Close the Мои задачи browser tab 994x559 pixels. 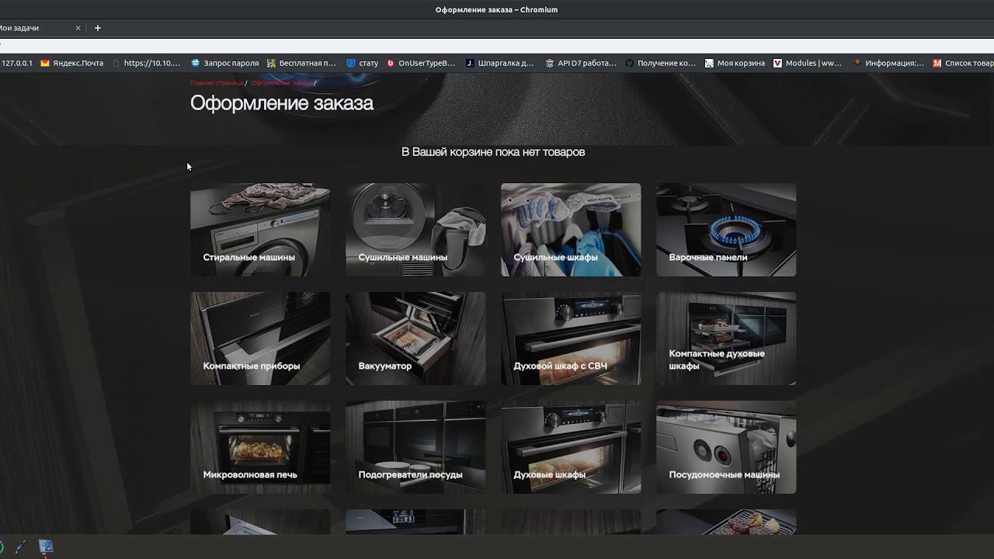[x=78, y=28]
